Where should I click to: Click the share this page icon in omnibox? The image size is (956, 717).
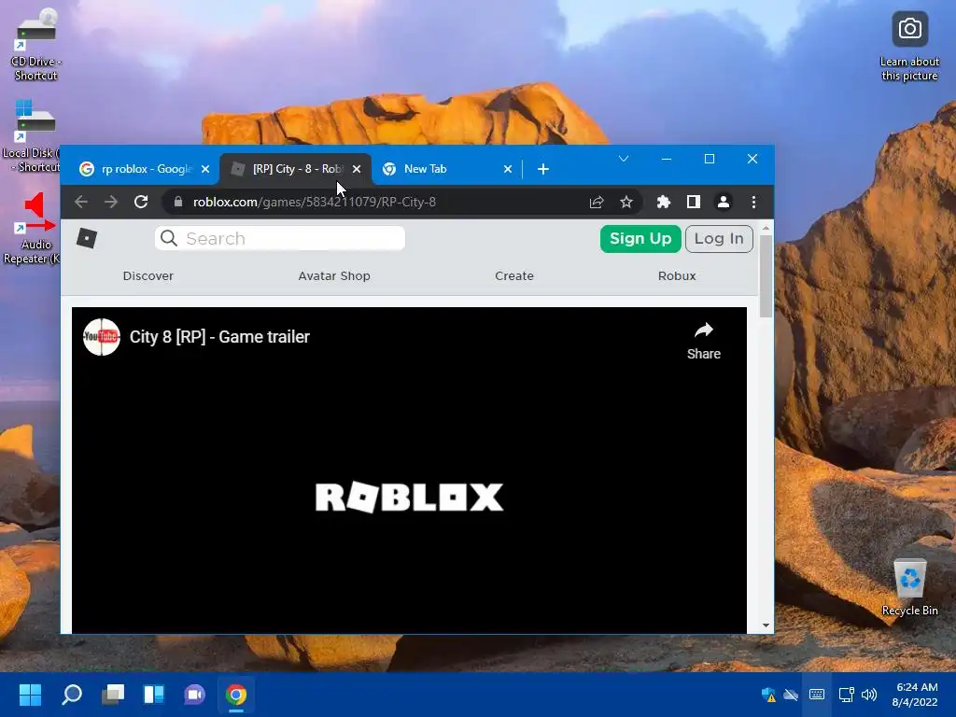pos(597,202)
